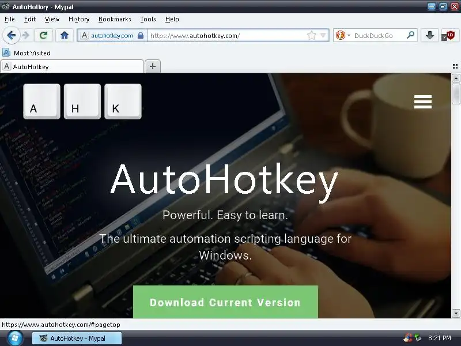
Task: Click the scrollbar down arrow
Action: tap(456, 313)
